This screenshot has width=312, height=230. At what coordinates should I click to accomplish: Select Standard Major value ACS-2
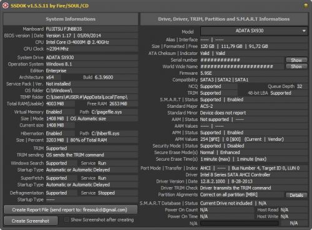point(207,106)
